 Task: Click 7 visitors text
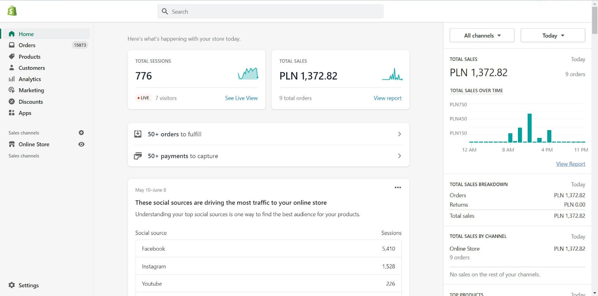(x=166, y=98)
